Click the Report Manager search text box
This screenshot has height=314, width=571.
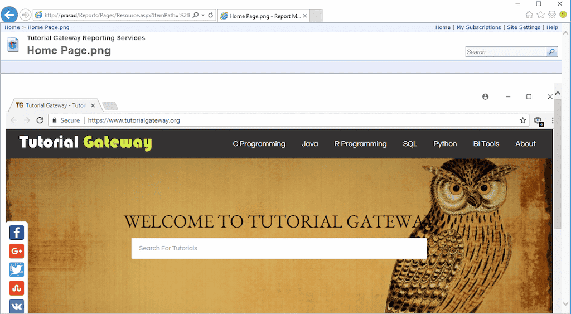tap(505, 52)
